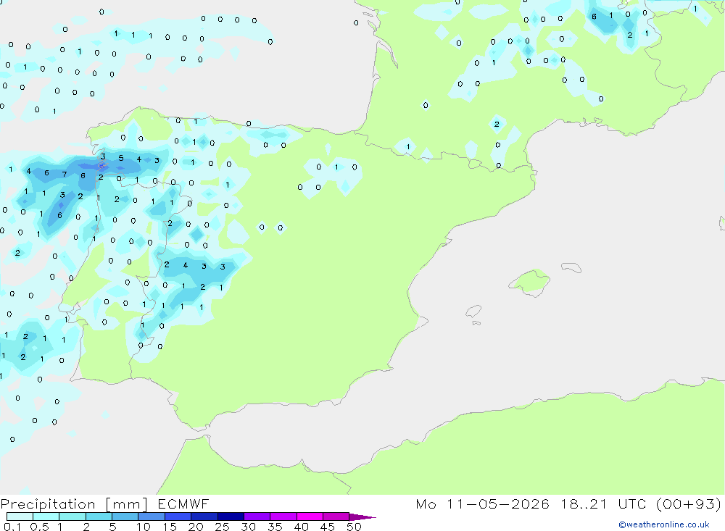Click the '0.1' legend scale label
This screenshot has width=725, height=531.
tap(12, 527)
